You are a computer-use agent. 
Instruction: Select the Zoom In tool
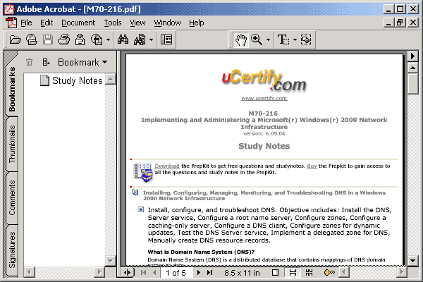(x=257, y=39)
